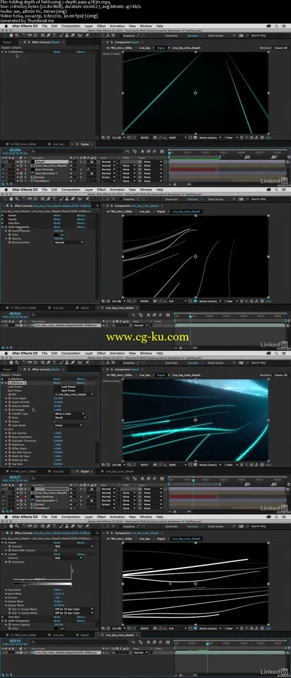The image size is (291, 678).
Task: Toggle the fx switch of Invert in the 00354 frame
Action: [x=6, y=543]
